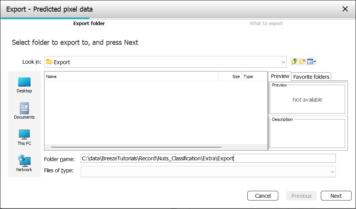356x209 pixels.
Task: Switch to the Favorite folders tab
Action: [x=311, y=77]
